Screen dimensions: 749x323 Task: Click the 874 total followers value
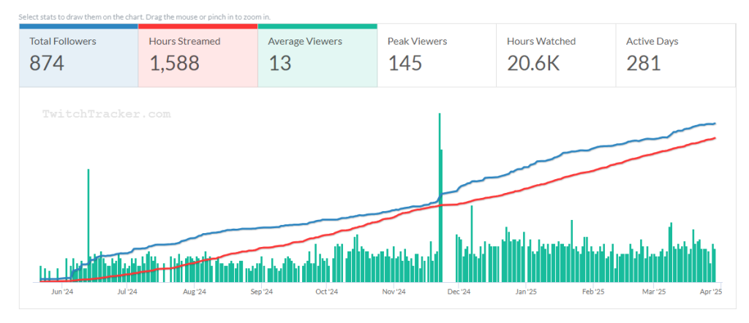47,64
